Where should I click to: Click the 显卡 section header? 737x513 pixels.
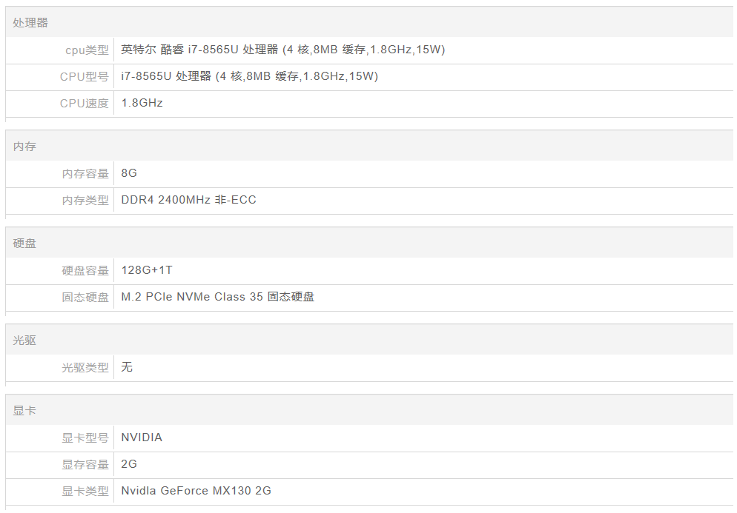coord(24,411)
